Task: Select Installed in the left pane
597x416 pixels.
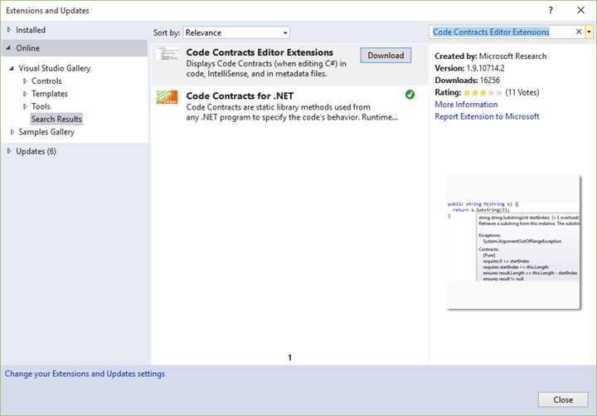Action: point(31,30)
